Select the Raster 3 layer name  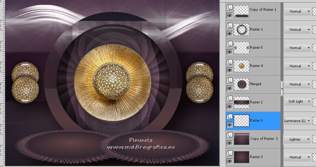point(256,157)
